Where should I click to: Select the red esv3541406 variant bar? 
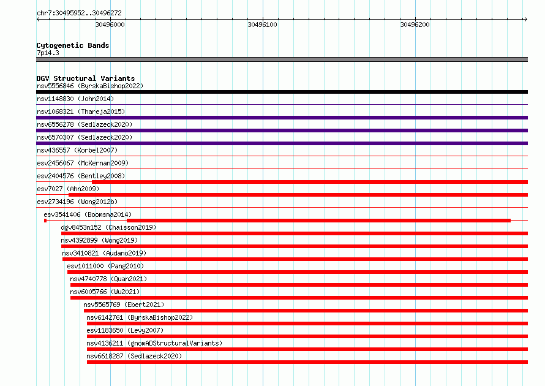click(318, 221)
